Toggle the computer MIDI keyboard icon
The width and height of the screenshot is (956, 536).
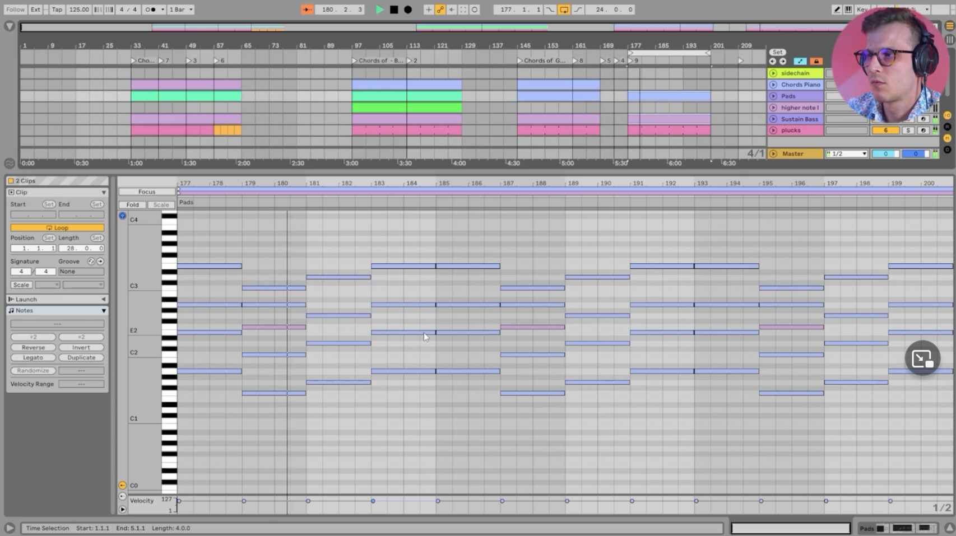click(848, 10)
